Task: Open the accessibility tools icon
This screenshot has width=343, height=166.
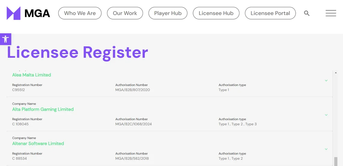Action: click(x=5, y=39)
